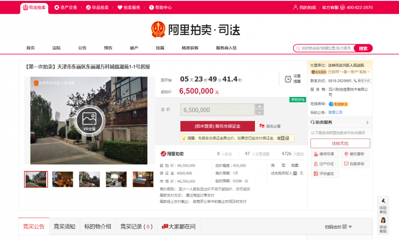The width and height of the screenshot is (399, 240).
Task: Switch to the 标的物介绍 tab
Action: 98,227
